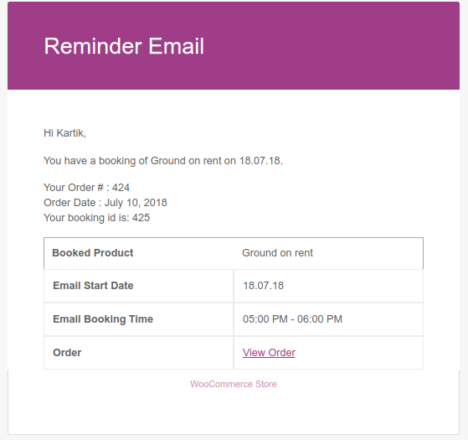Click the Booked Product label cell

(x=138, y=253)
